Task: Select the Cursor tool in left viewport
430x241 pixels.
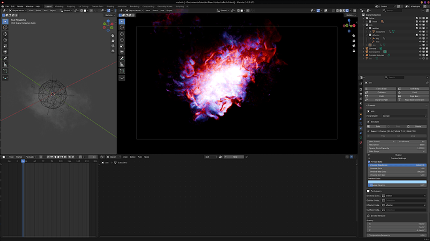Action: click(5, 27)
